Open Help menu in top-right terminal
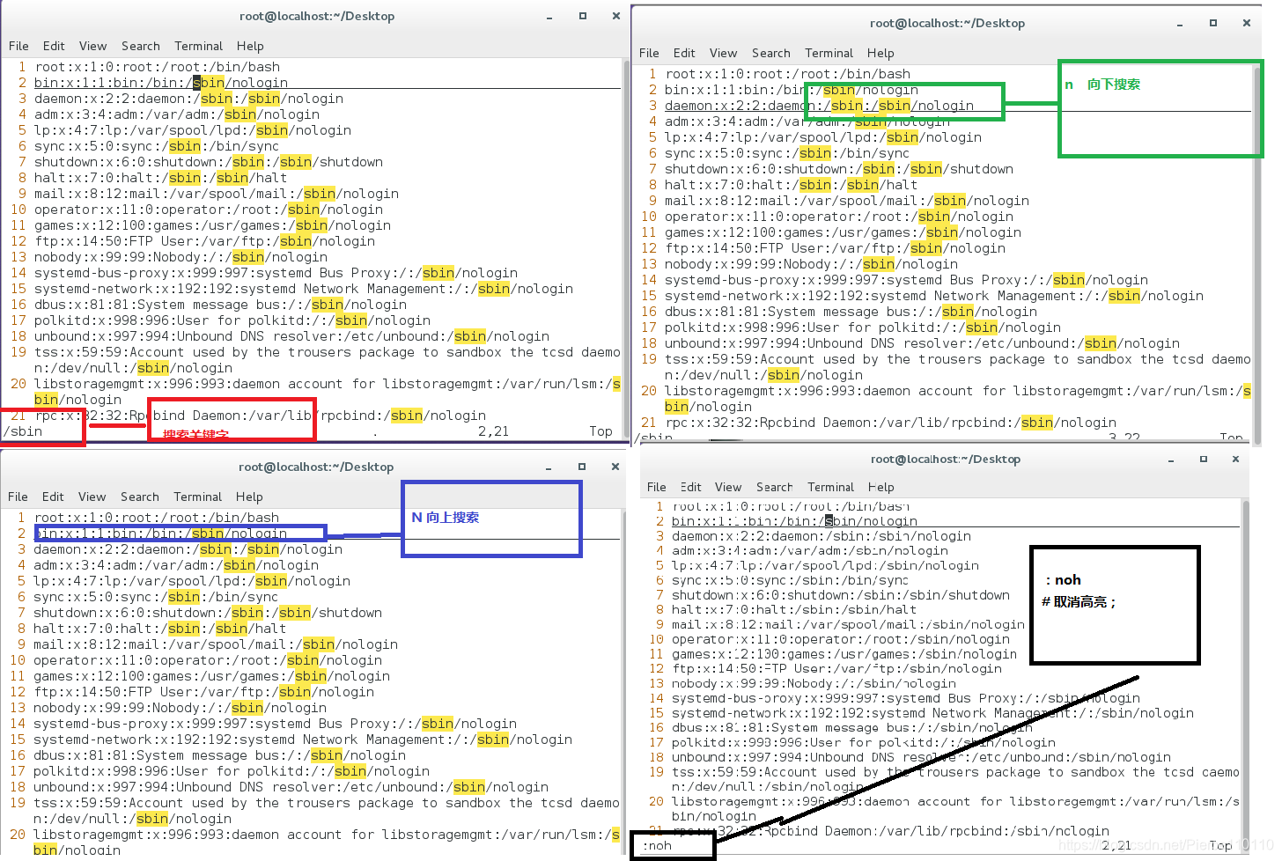This screenshot has height=861, width=1282. click(880, 53)
